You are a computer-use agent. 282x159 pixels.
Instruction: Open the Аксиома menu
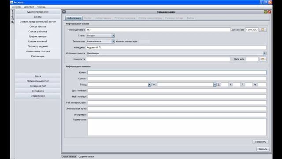(x=17, y=7)
